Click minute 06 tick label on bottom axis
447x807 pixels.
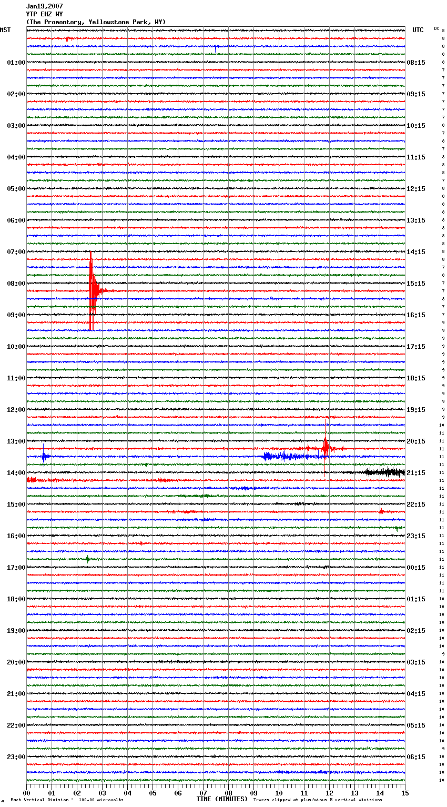tap(178, 793)
